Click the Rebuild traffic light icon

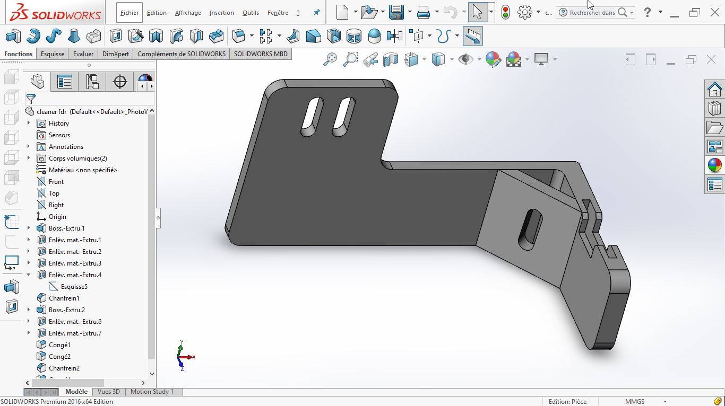pos(505,12)
